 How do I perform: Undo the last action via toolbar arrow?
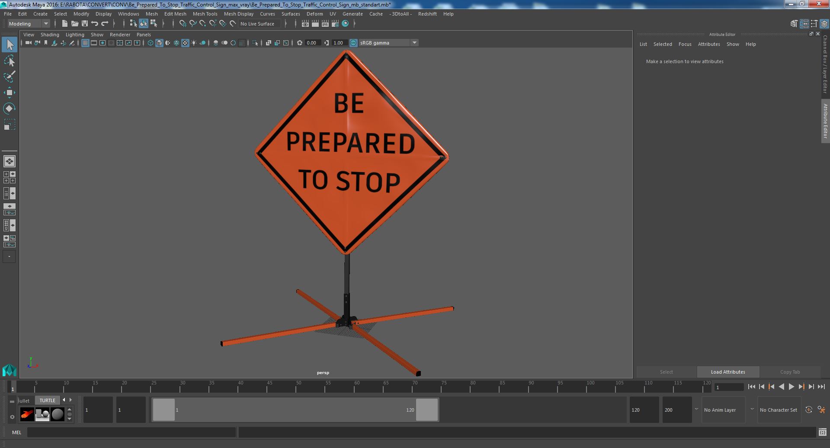click(x=94, y=24)
